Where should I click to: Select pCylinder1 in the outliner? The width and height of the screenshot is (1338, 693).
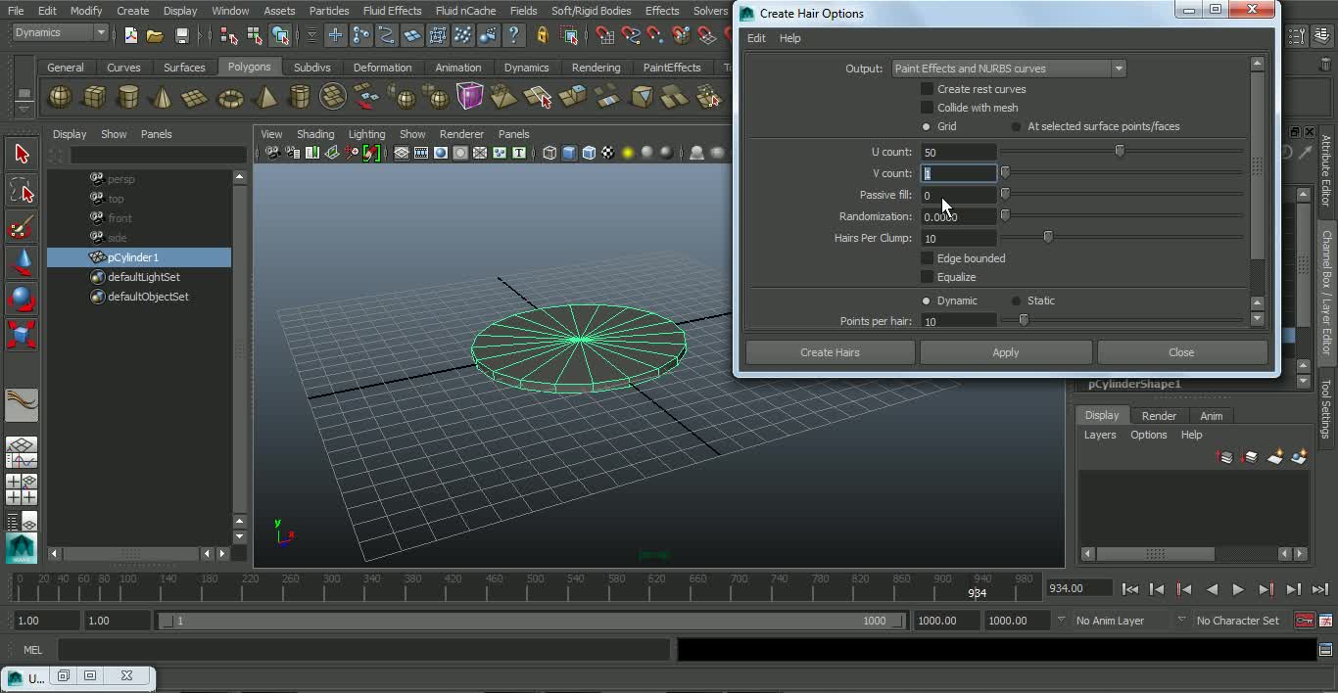click(x=139, y=257)
